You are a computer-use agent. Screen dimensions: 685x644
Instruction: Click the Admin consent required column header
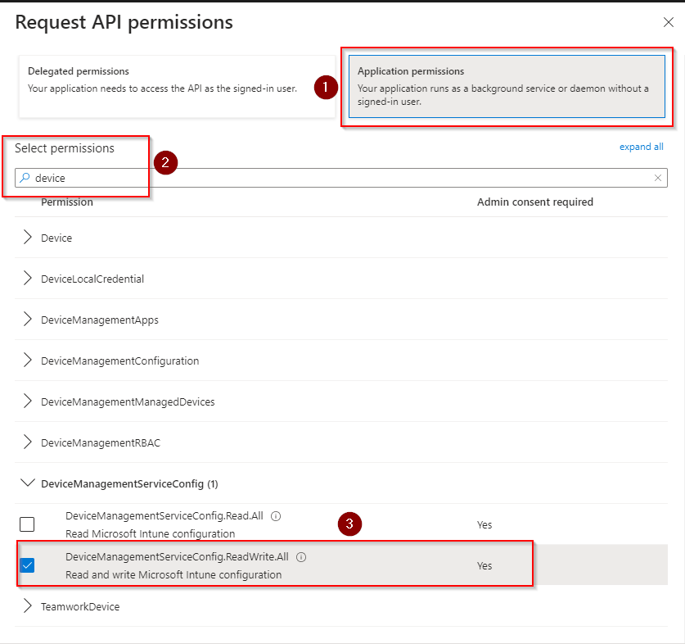click(534, 202)
